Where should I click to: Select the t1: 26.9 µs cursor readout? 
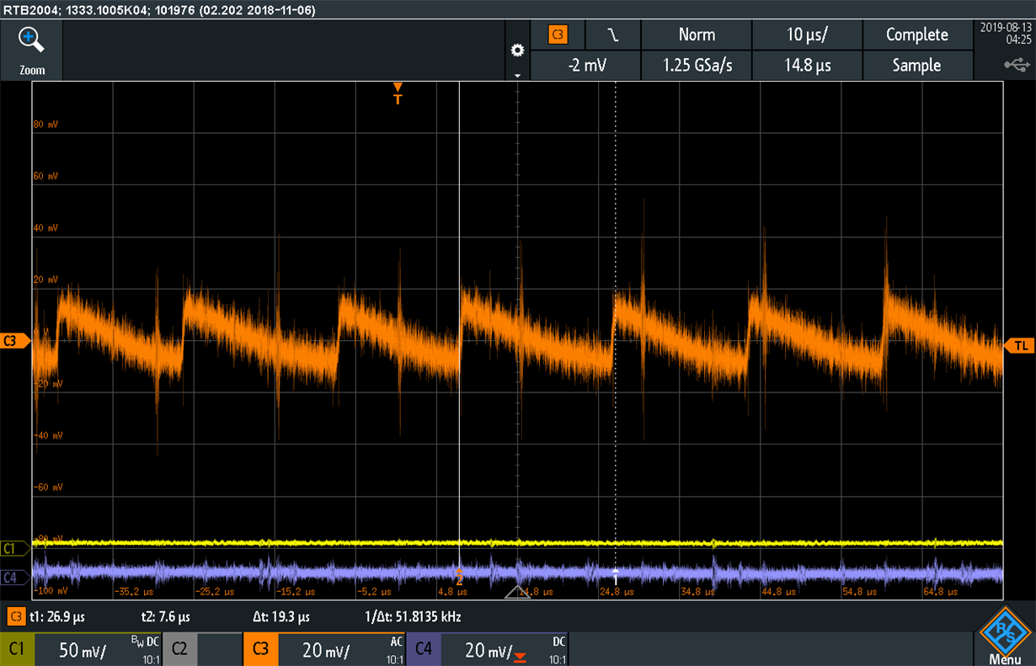[x=56, y=616]
